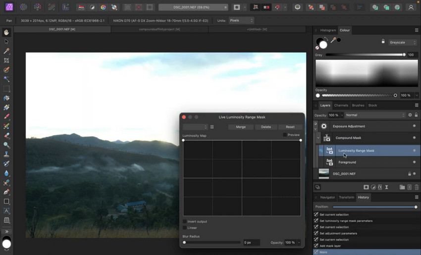This screenshot has width=421, height=255.
Task: Switch to the Export persona
Action: (x=65, y=7)
